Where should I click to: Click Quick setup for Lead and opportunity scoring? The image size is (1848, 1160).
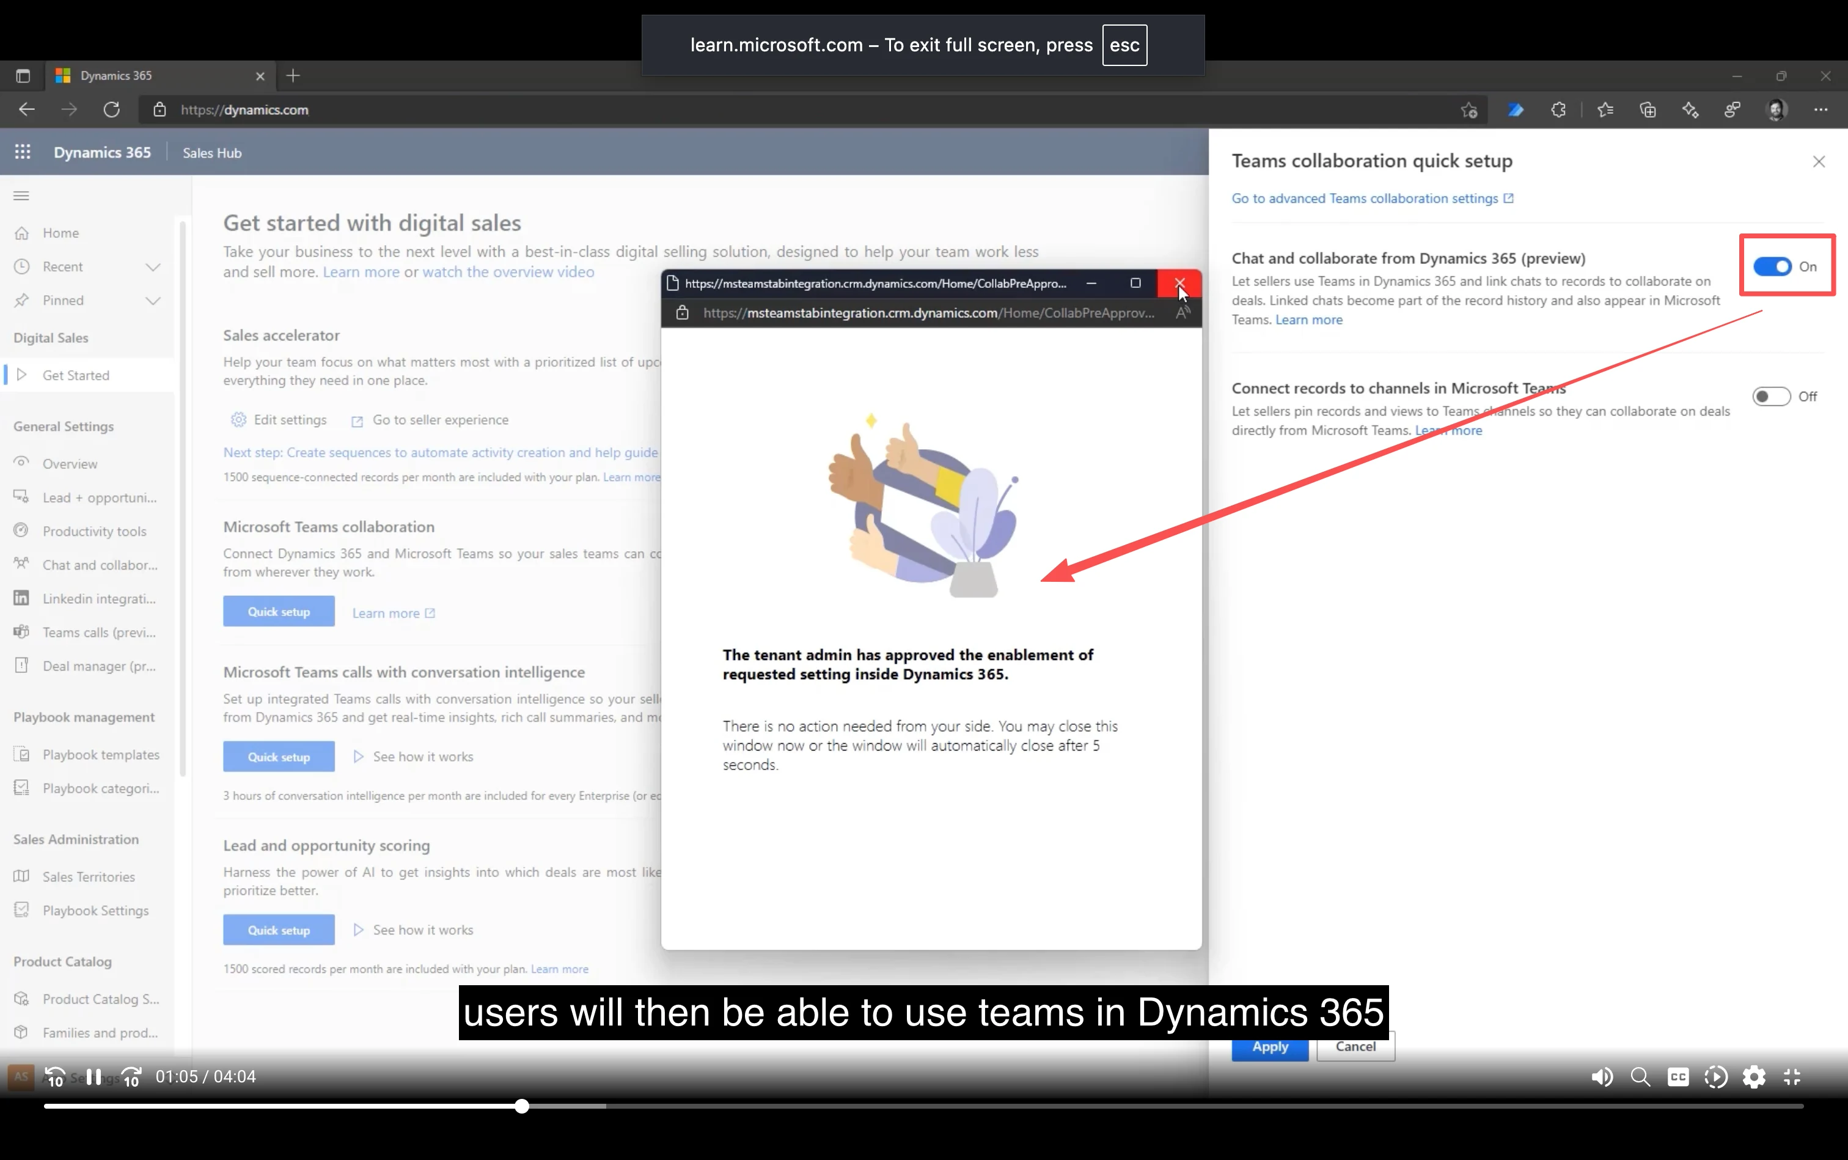pos(279,930)
